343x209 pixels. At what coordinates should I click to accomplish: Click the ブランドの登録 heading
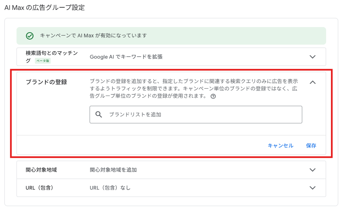tap(46, 82)
